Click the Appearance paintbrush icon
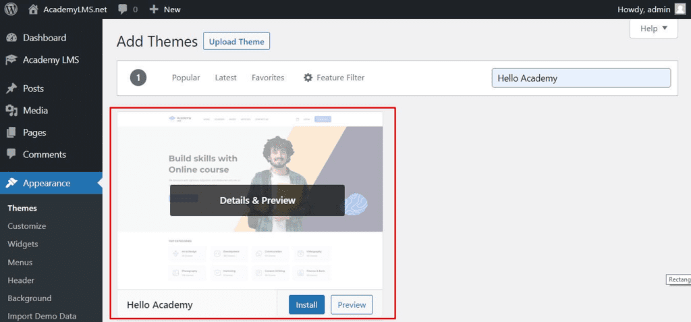The width and height of the screenshot is (691, 322). point(11,183)
